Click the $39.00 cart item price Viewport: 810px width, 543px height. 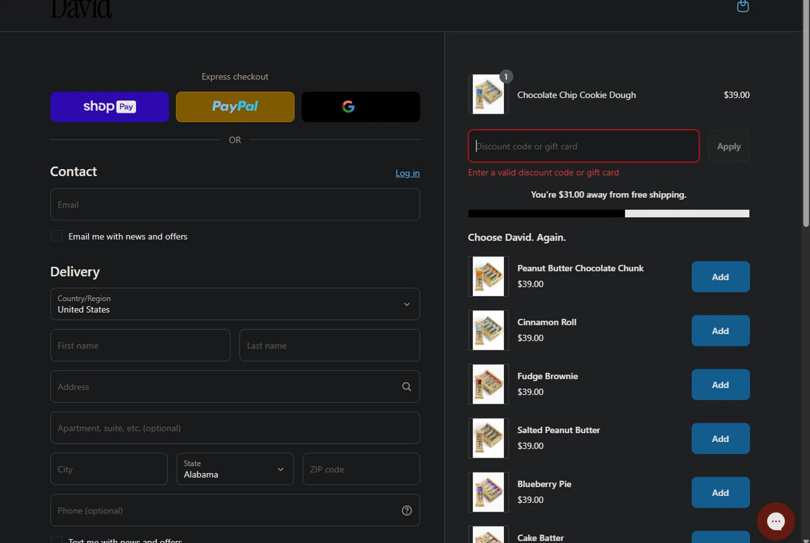[737, 95]
